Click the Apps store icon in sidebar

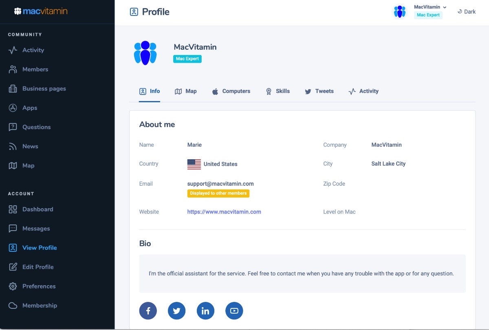point(13,108)
